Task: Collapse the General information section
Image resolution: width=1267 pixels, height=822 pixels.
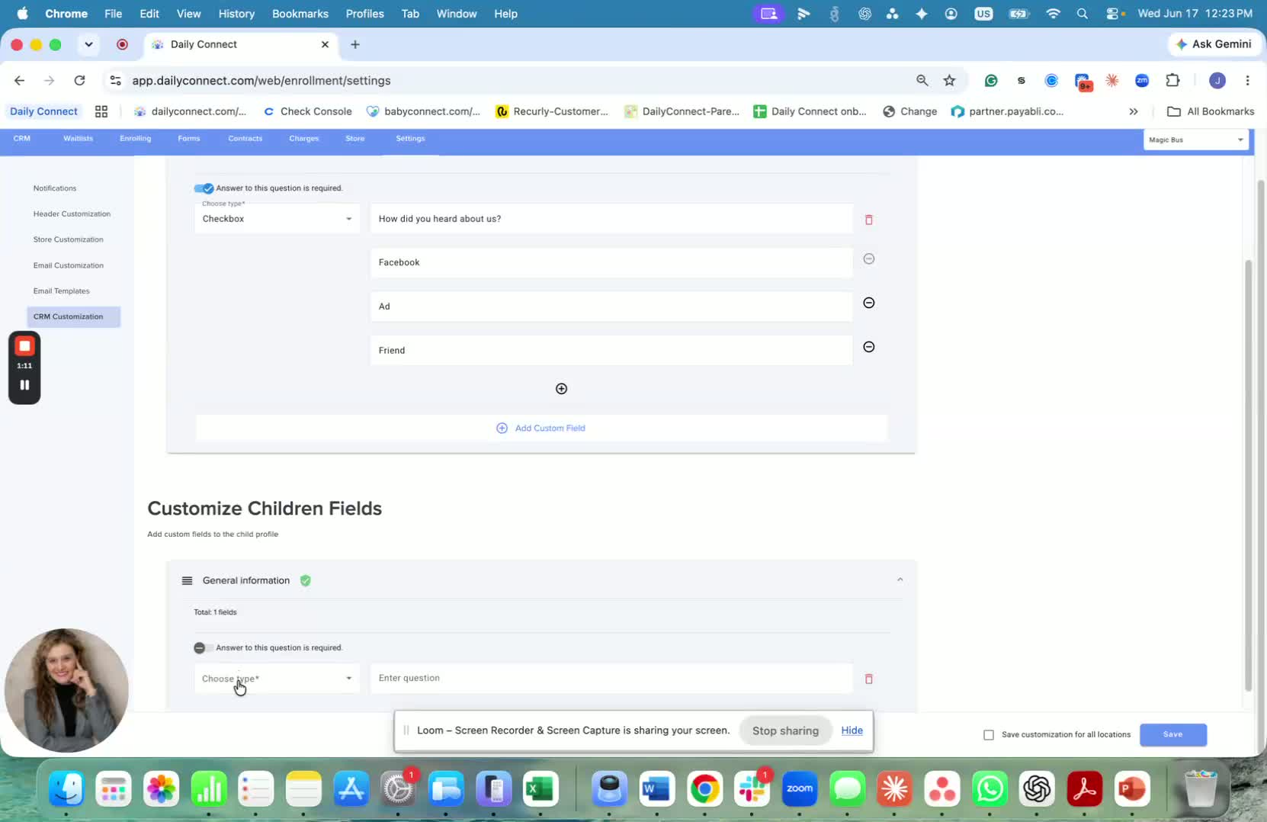Action: pyautogui.click(x=900, y=580)
